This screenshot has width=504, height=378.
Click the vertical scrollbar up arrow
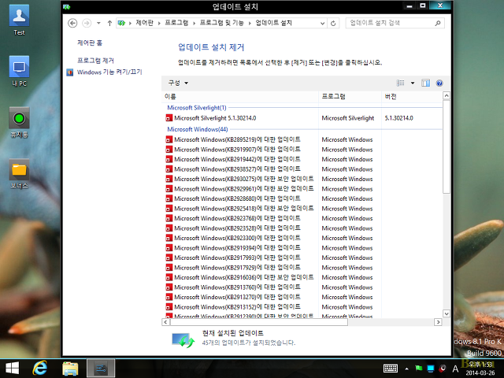(x=447, y=95)
